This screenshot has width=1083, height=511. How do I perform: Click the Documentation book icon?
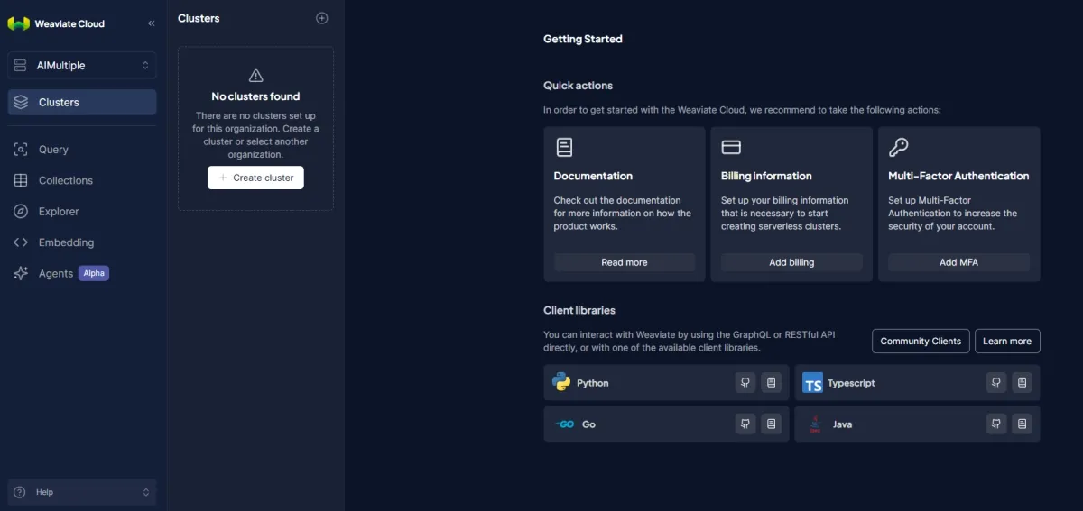(x=564, y=147)
